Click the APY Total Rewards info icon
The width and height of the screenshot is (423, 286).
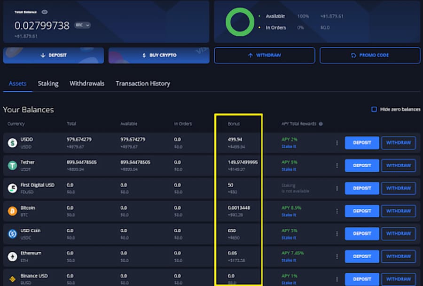pyautogui.click(x=321, y=124)
